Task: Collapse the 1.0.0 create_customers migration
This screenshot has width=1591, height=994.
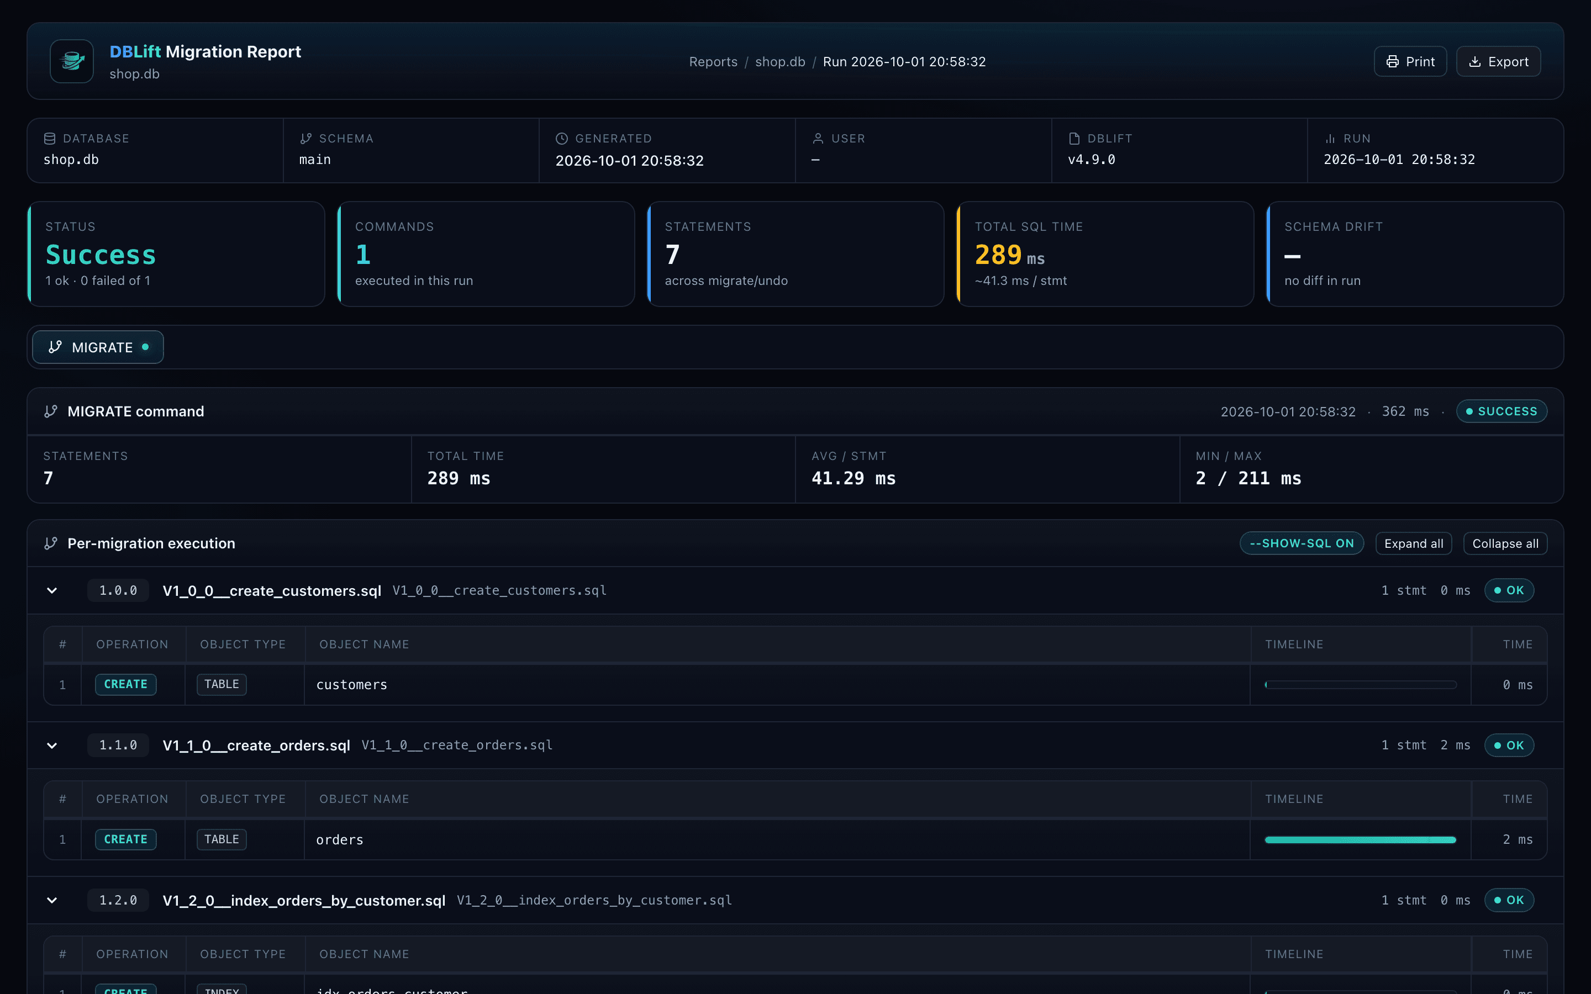Action: pyautogui.click(x=52, y=590)
